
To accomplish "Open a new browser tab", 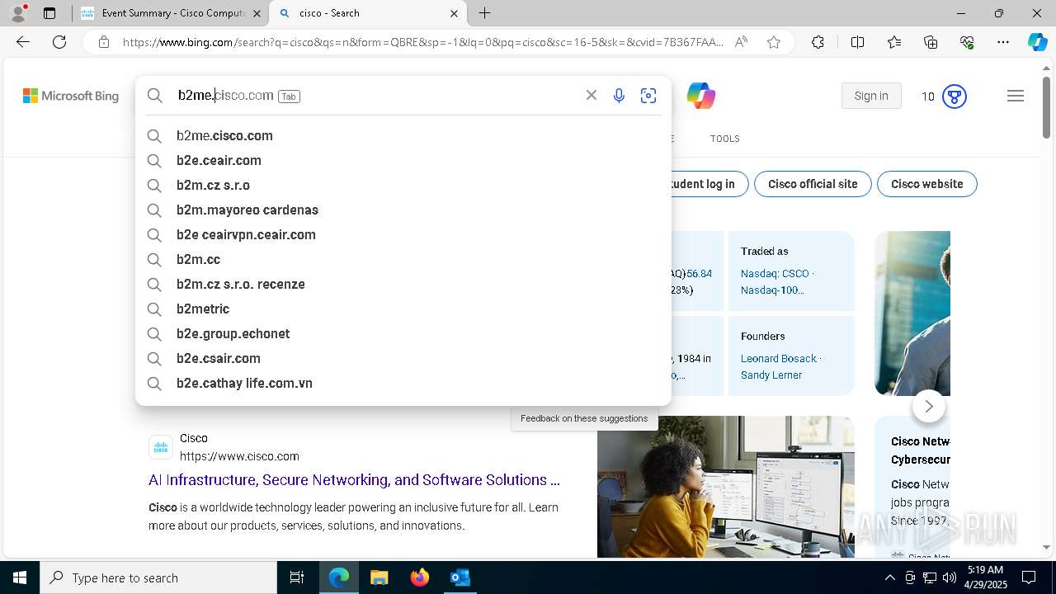I will pyautogui.click(x=485, y=13).
